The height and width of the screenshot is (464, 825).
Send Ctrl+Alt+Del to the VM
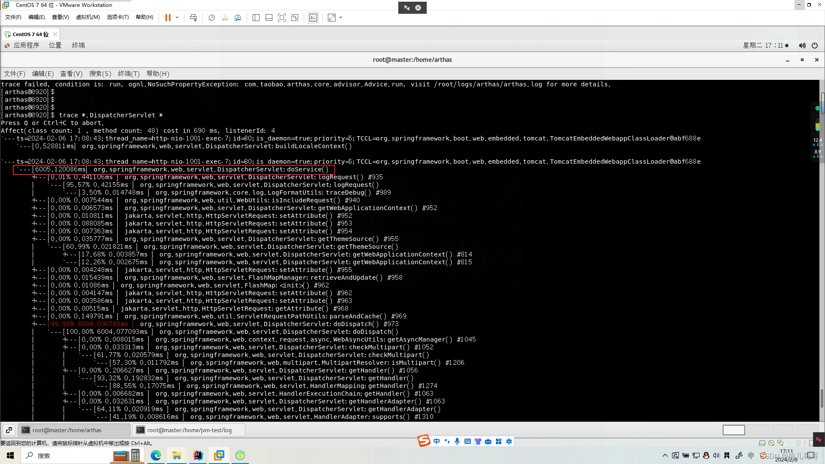point(193,18)
